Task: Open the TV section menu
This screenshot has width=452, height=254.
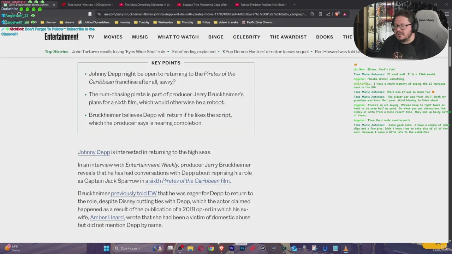Action: point(91,37)
